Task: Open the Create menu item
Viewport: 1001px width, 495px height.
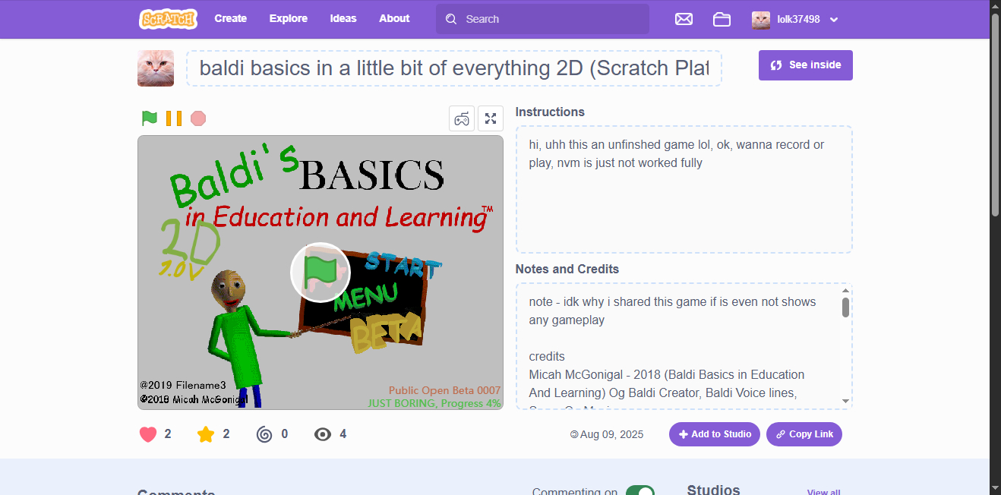Action: click(x=230, y=19)
